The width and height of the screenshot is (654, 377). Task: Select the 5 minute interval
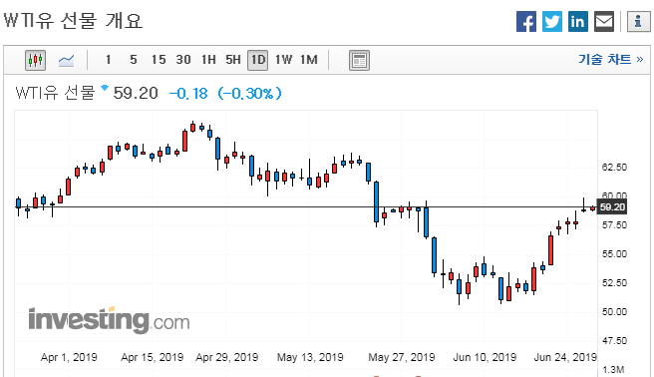(x=134, y=60)
